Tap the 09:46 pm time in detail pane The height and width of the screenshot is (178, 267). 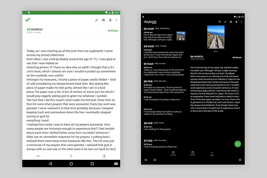coord(237,58)
